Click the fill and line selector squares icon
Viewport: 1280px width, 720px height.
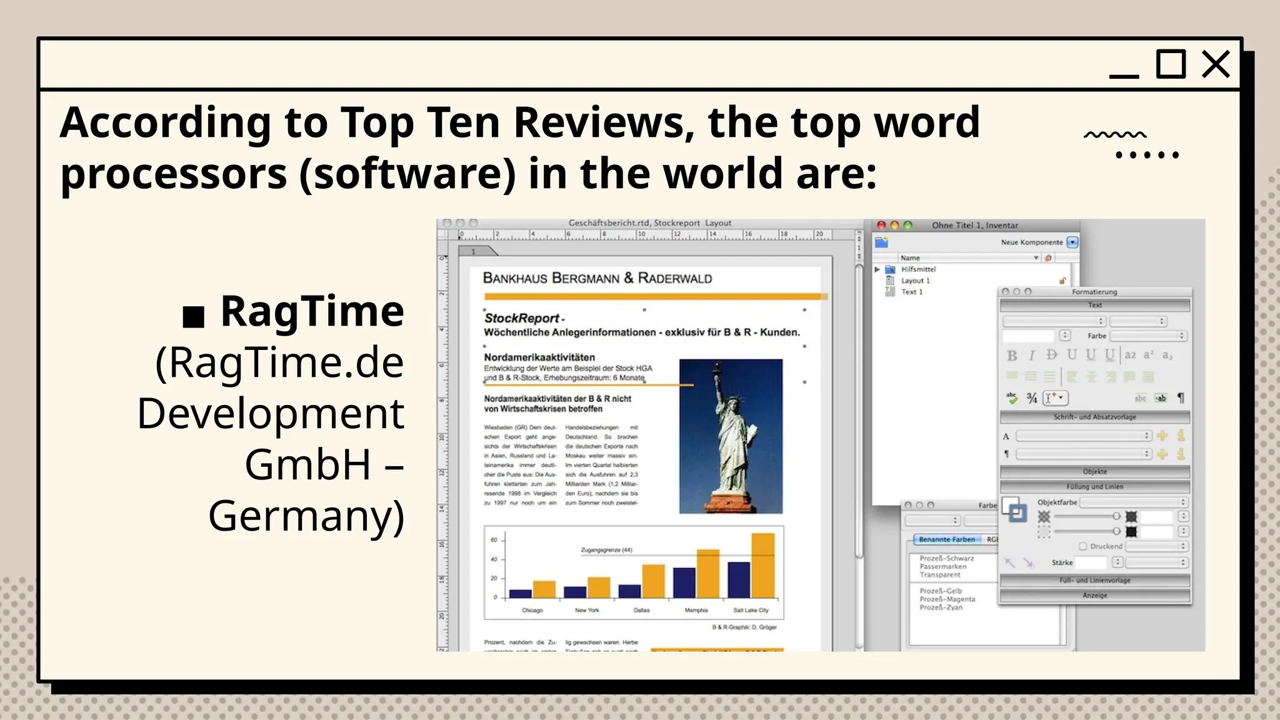(x=1015, y=509)
